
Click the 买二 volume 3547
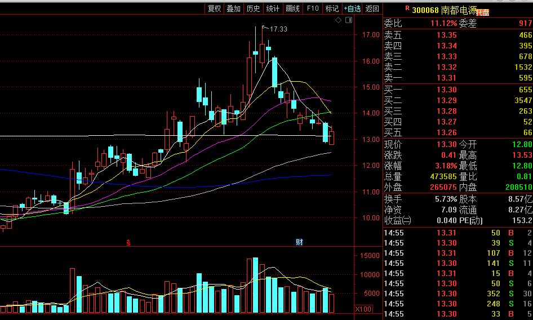point(523,100)
